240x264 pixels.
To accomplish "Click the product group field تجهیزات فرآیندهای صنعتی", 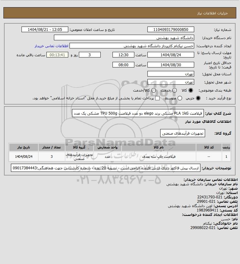I will pyautogui.click(x=183, y=133).
